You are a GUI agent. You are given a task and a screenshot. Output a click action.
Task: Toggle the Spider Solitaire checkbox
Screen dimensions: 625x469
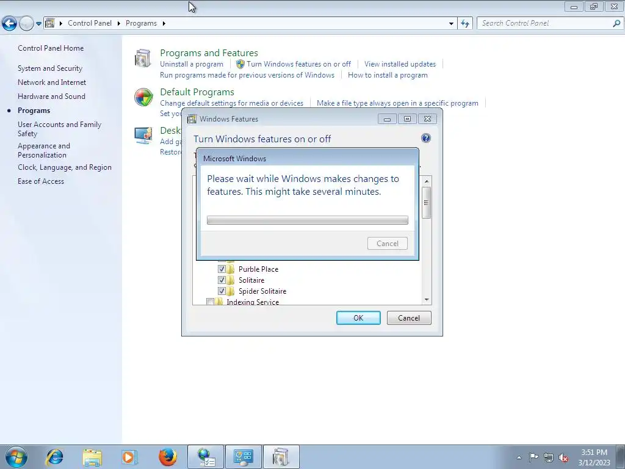click(222, 291)
